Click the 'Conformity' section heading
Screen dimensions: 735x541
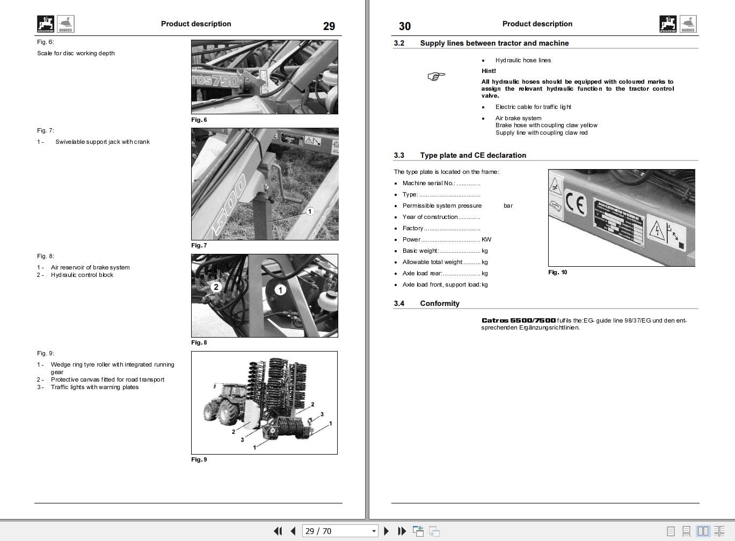click(440, 303)
